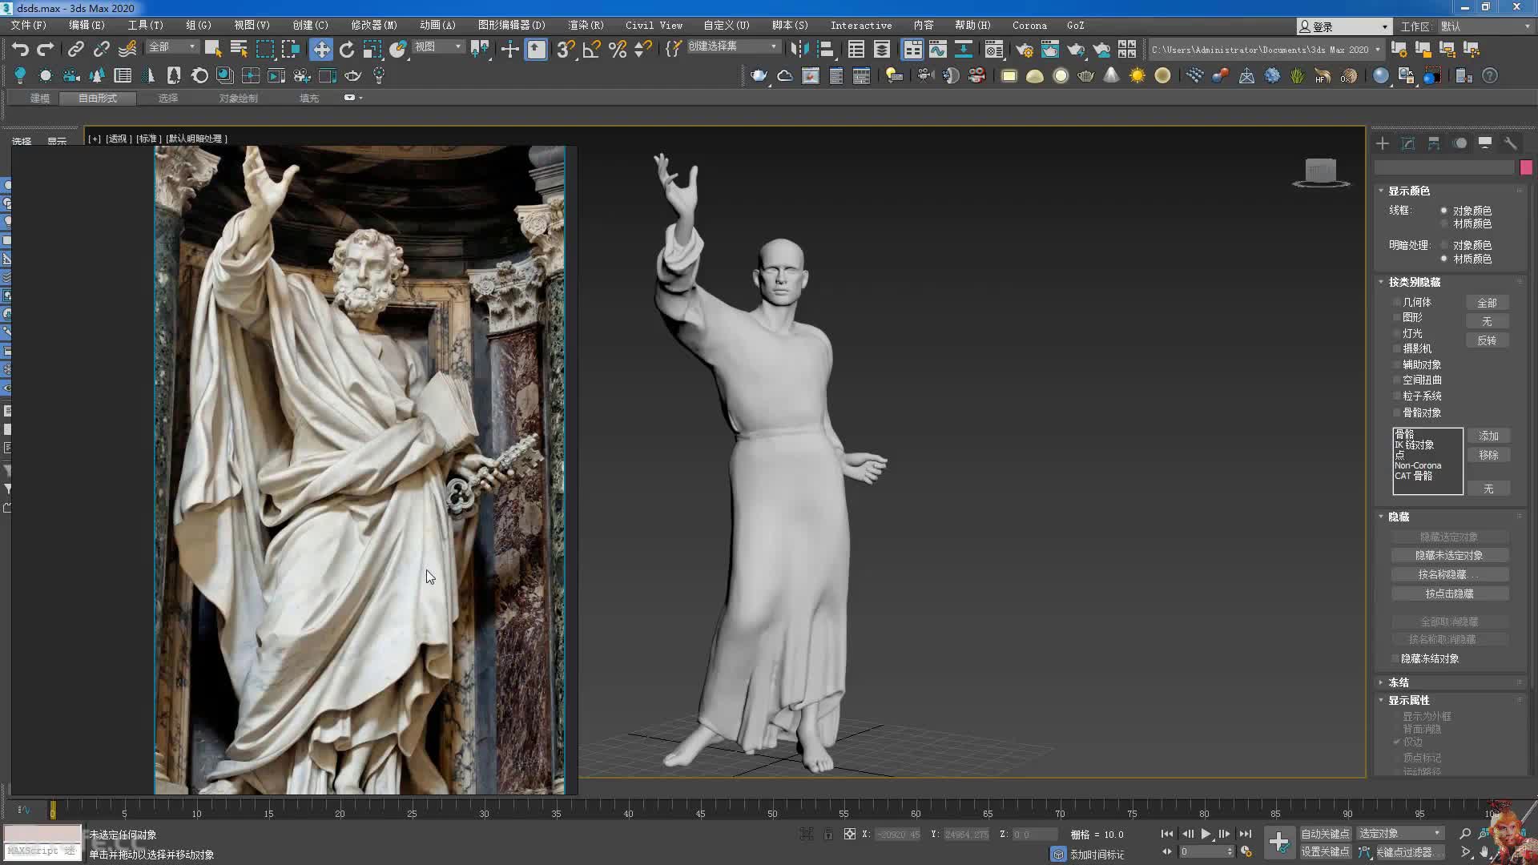This screenshot has height=865, width=1538.
Task: Click the Align tool icon
Action: (x=824, y=50)
